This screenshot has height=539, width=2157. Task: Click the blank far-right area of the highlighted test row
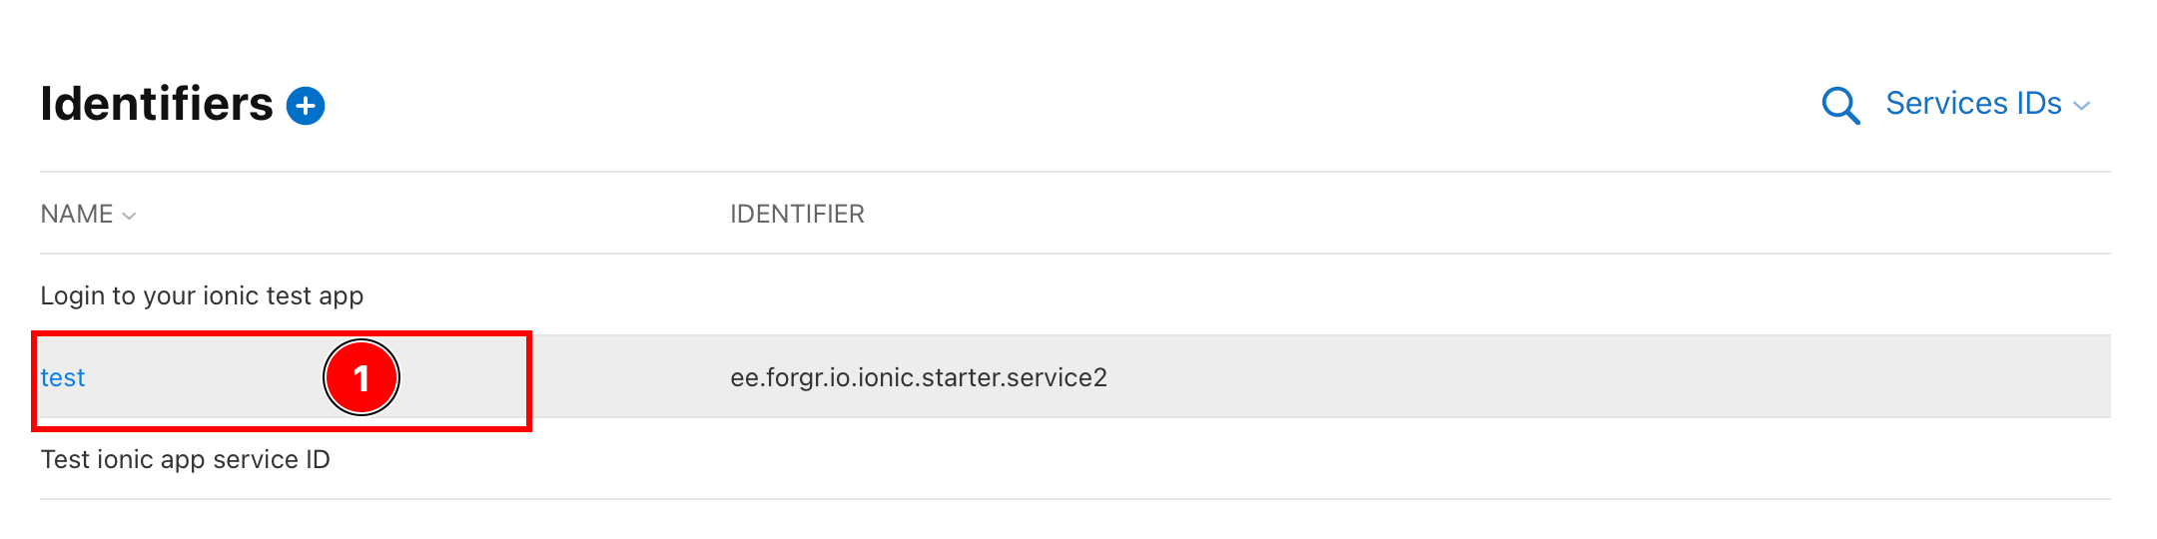1897,377
